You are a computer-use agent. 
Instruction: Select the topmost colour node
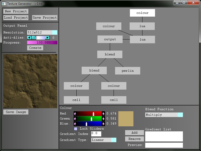click(x=142, y=13)
